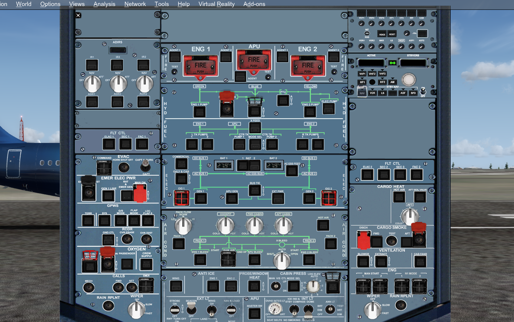Viewport: 514px width, 322px height.
Task: Toggle the BAT 1 pushbutton
Action: [243, 165]
